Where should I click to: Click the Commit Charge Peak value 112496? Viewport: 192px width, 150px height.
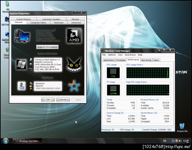coord(132,122)
